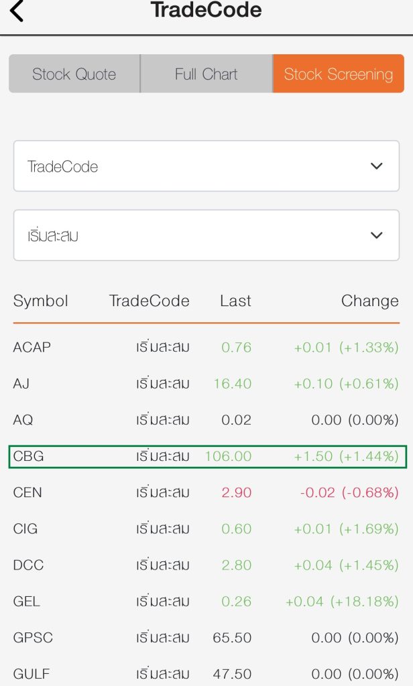Open the AQ stock entry
413x686 pixels.
[x=206, y=420]
